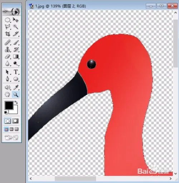Viewport: 179px width, 183px height.
Task: Swap foreground and background colors
Action: coord(16,102)
